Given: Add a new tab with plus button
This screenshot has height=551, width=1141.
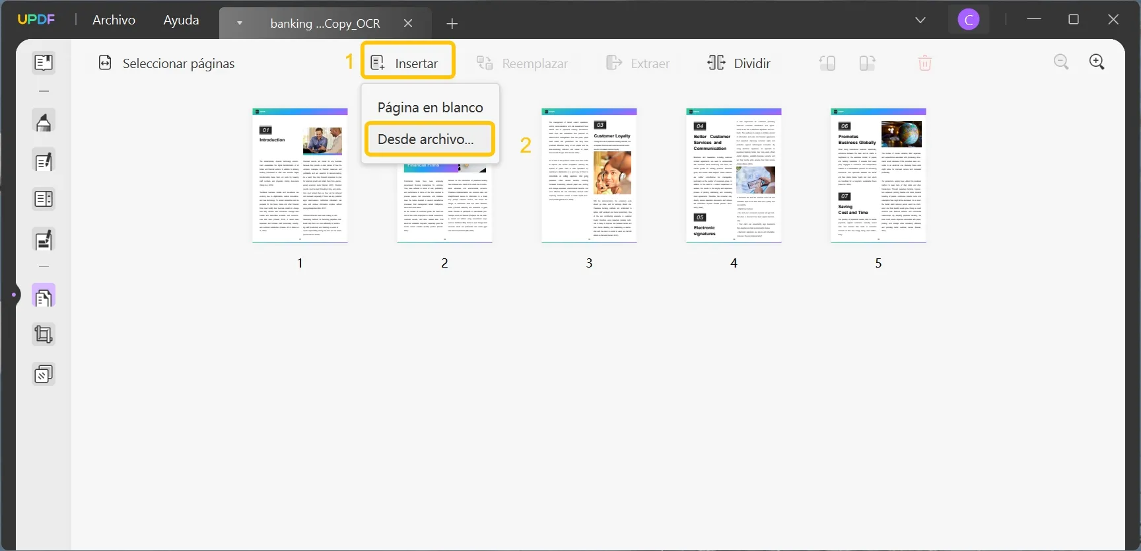Looking at the screenshot, I should 452,24.
